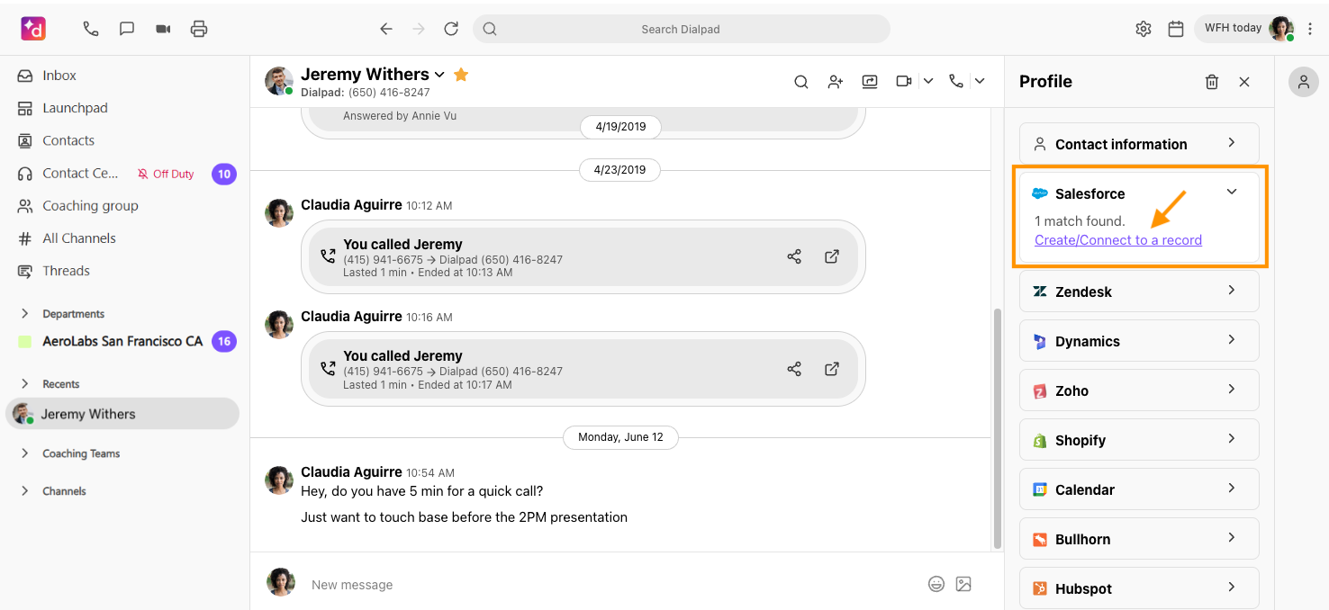This screenshot has height=610, width=1329.
Task: Go back with the left arrow
Action: coord(386,29)
